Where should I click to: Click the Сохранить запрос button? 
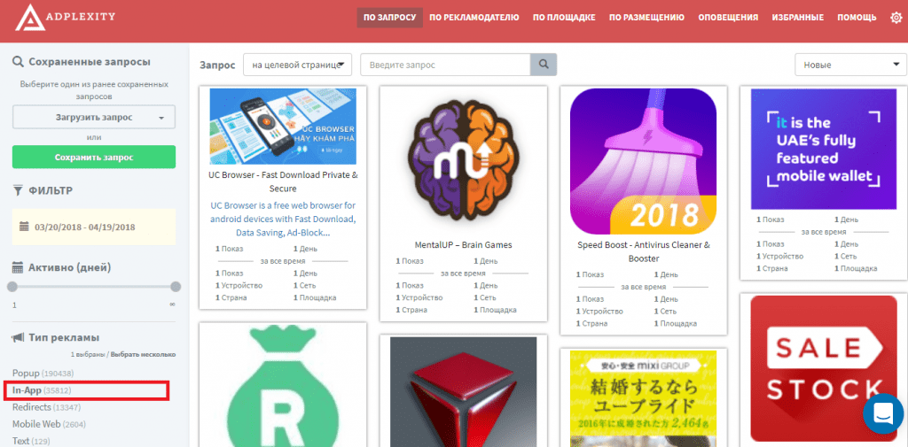coord(94,157)
